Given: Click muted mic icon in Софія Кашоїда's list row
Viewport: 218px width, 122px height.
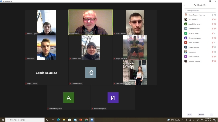Looking at the screenshot, I should coord(213,57).
